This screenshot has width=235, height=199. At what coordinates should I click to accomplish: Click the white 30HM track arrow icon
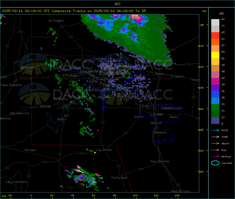(215, 137)
